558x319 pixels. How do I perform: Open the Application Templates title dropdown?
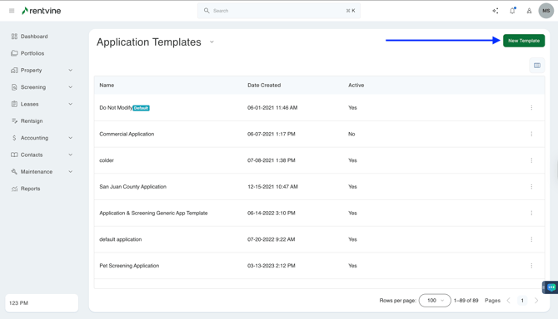(x=212, y=42)
